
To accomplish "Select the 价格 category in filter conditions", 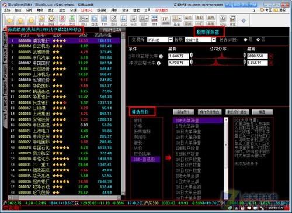I will [138, 126].
